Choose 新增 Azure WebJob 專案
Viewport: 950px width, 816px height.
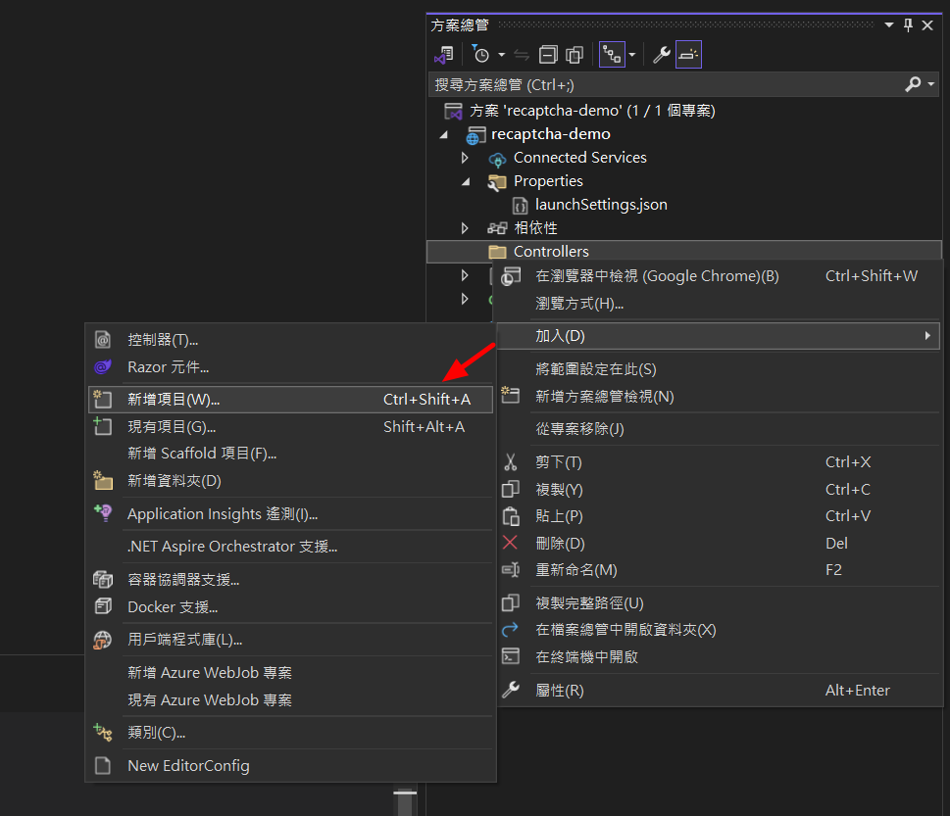point(289,673)
